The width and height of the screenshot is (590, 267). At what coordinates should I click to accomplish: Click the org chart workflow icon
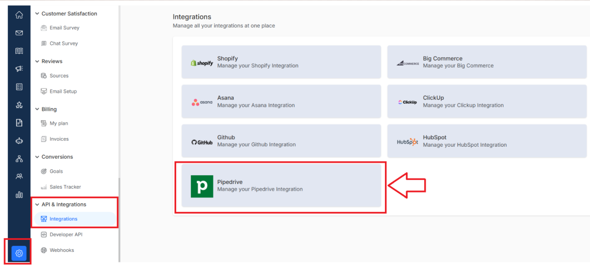[19, 159]
